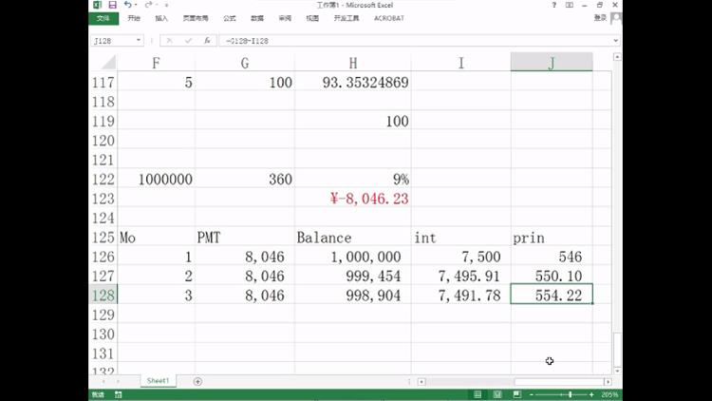Select the column H header
This screenshot has height=401, width=712.
(x=353, y=63)
